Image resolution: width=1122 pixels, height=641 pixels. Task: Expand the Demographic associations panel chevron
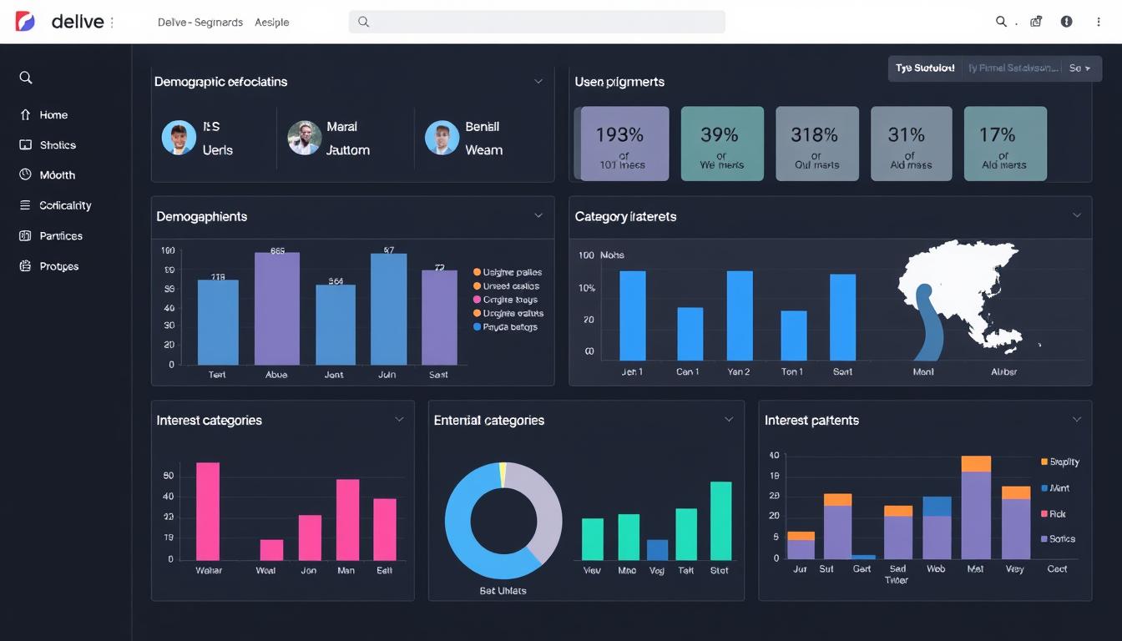538,81
